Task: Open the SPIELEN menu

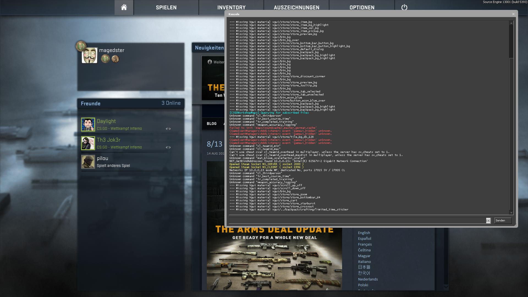Action: (166, 7)
